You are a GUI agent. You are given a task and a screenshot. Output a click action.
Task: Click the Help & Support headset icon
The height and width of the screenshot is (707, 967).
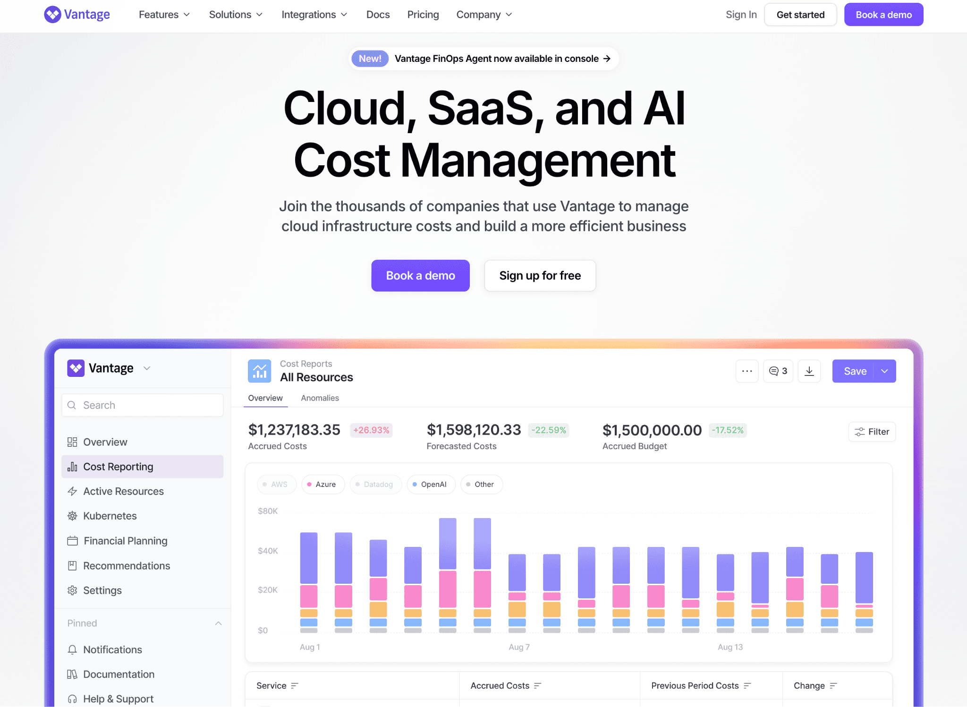72,699
